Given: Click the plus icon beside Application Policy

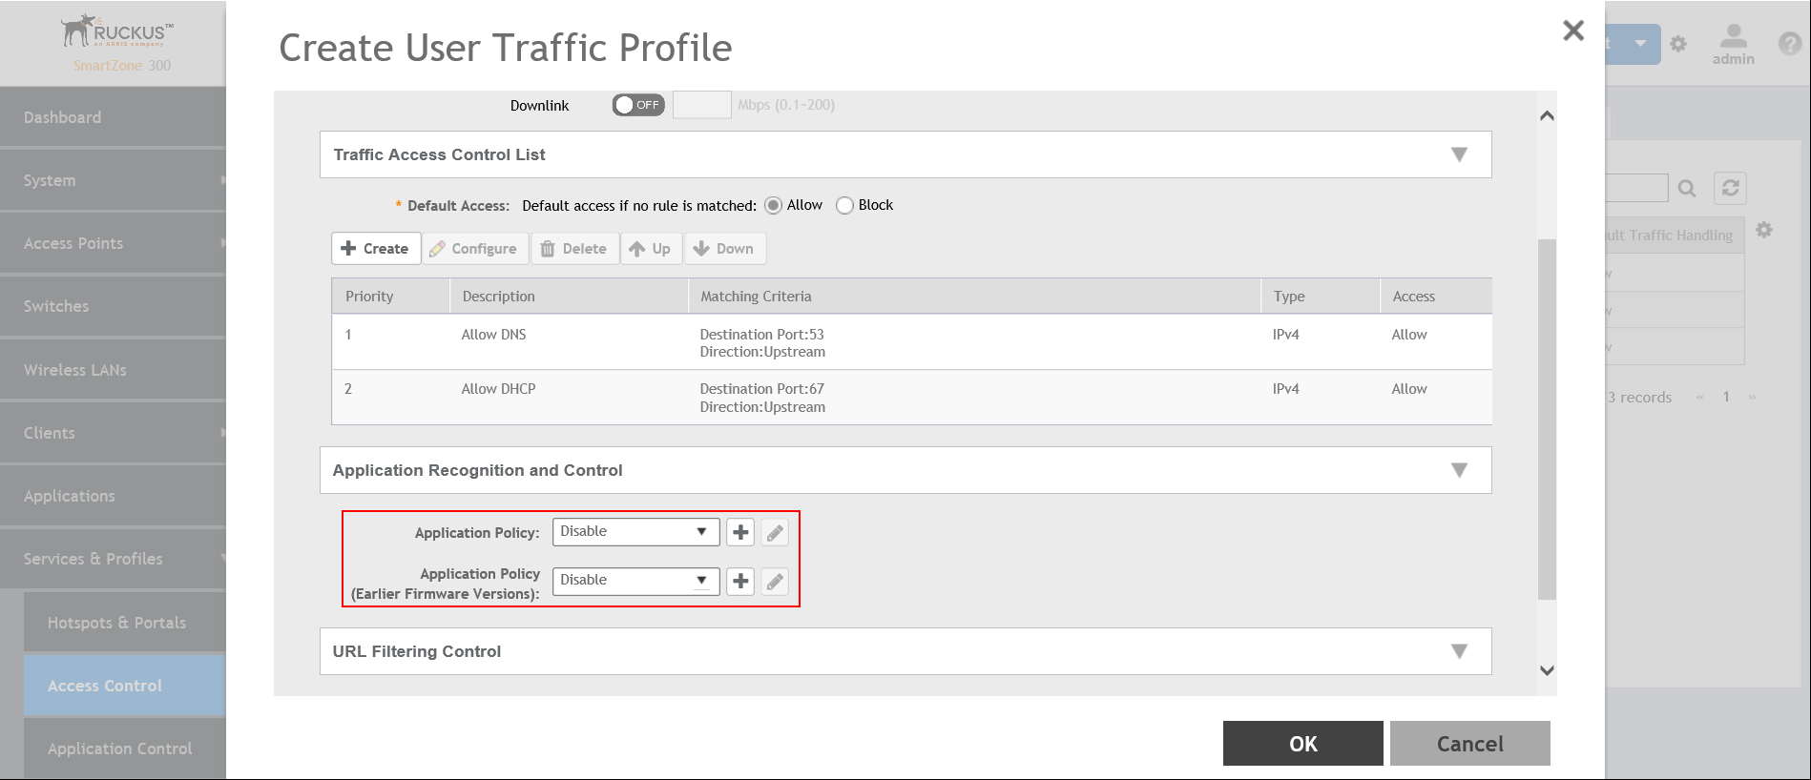Looking at the screenshot, I should (740, 532).
